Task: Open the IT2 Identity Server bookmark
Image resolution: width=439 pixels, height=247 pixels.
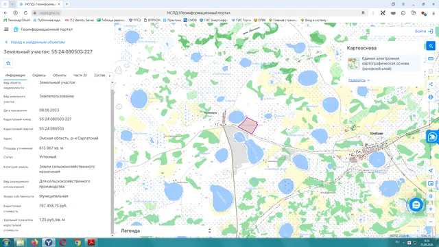Action: point(80,20)
